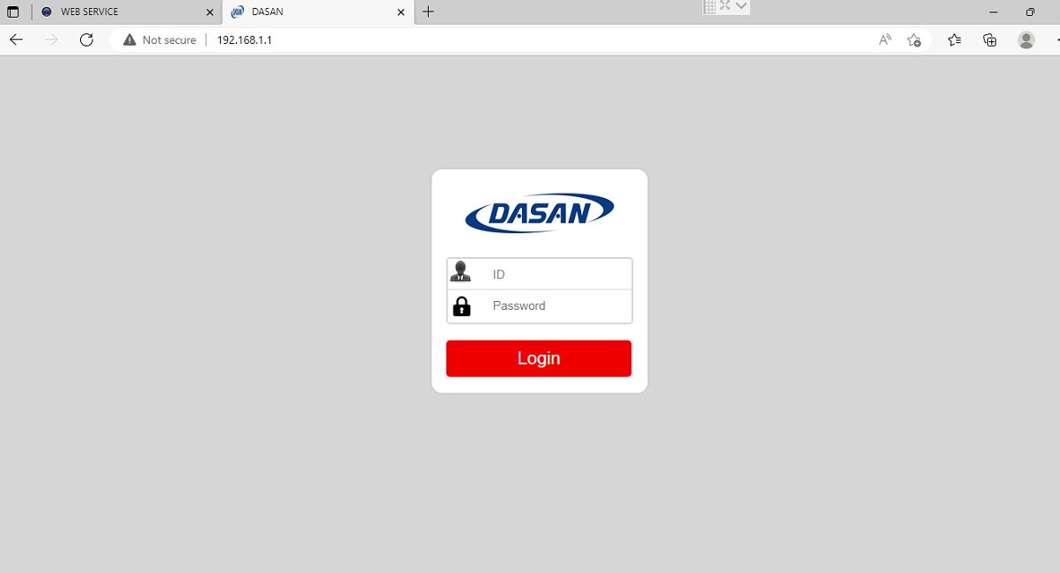Open the Favorites list icon
Image resolution: width=1060 pixels, height=573 pixels.
pos(954,40)
